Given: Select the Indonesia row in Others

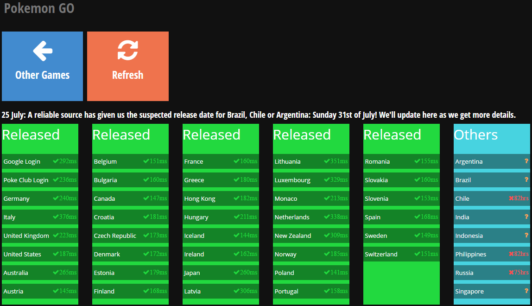Looking at the screenshot, I should (492, 236).
